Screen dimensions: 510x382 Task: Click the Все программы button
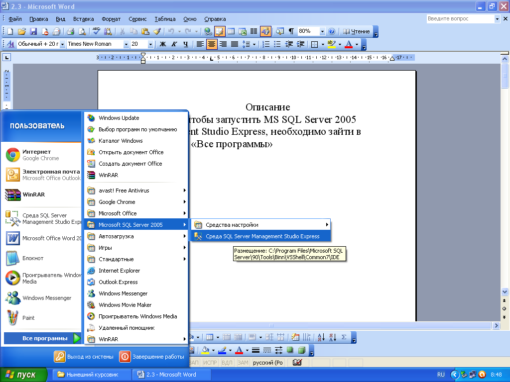point(42,338)
